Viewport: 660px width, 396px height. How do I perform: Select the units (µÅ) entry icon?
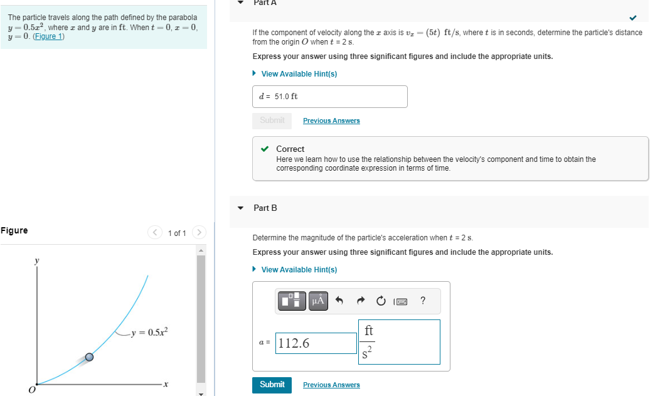tap(317, 301)
